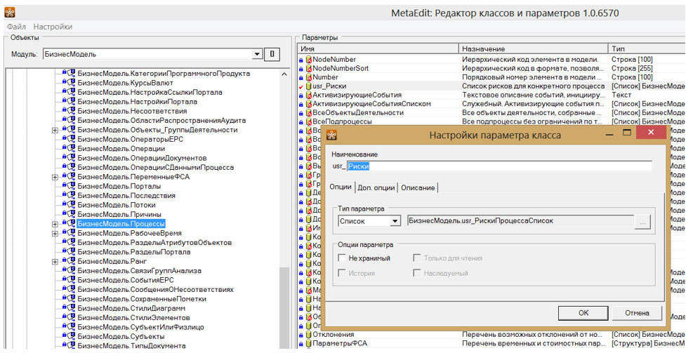This screenshot has width=693, height=353.
Task: Click the icon beside БизнесМодель.Порталы
Action: click(70, 186)
